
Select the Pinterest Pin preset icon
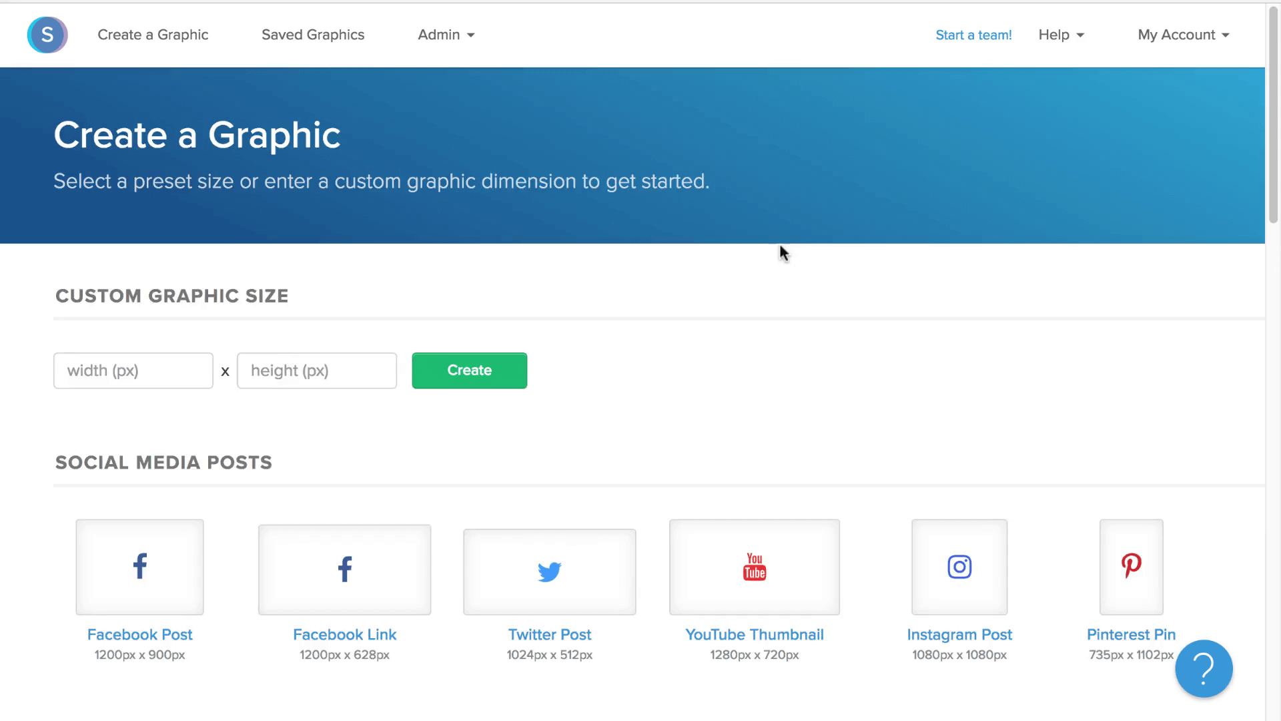point(1131,567)
